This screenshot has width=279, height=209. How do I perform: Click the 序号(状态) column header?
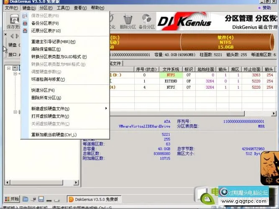[x=146, y=69]
